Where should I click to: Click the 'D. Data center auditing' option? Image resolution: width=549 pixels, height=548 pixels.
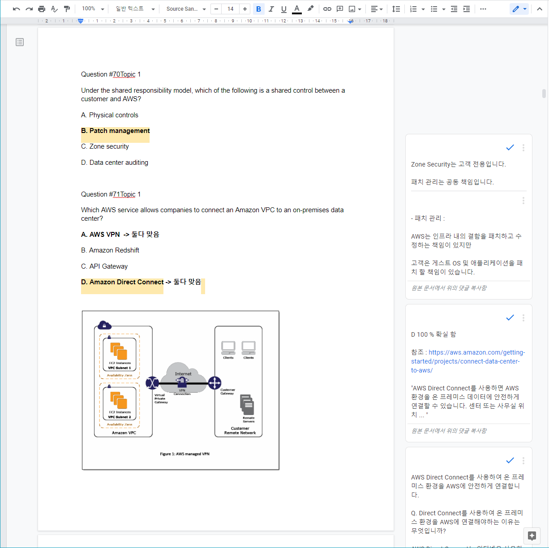[x=115, y=163]
